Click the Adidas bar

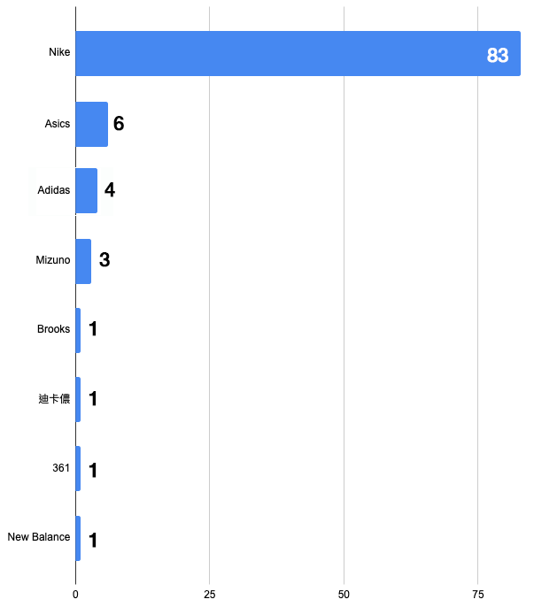coord(86,190)
